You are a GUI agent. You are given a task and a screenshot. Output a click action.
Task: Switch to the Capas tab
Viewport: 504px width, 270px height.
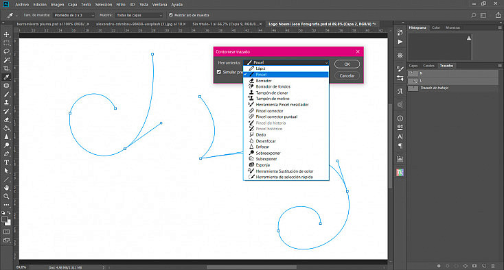413,66
